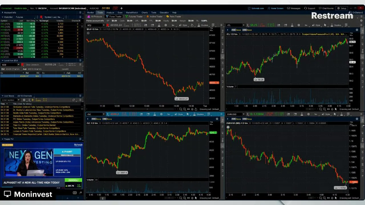Open the Help tab
Viewport: 365px width, 205px height.
[x=174, y=13]
